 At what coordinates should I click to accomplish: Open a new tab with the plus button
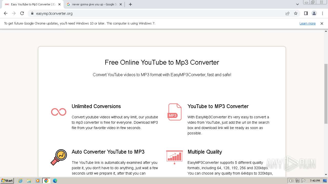pos(130,4)
